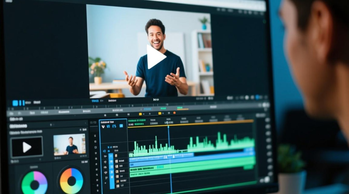Click the orange work-area bar above the timeline
Image resolution: width=349 pixels, height=194 pixels.
(191, 124)
